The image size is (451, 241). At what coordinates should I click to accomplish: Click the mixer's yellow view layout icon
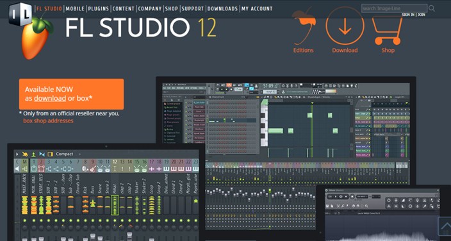(x=51, y=154)
